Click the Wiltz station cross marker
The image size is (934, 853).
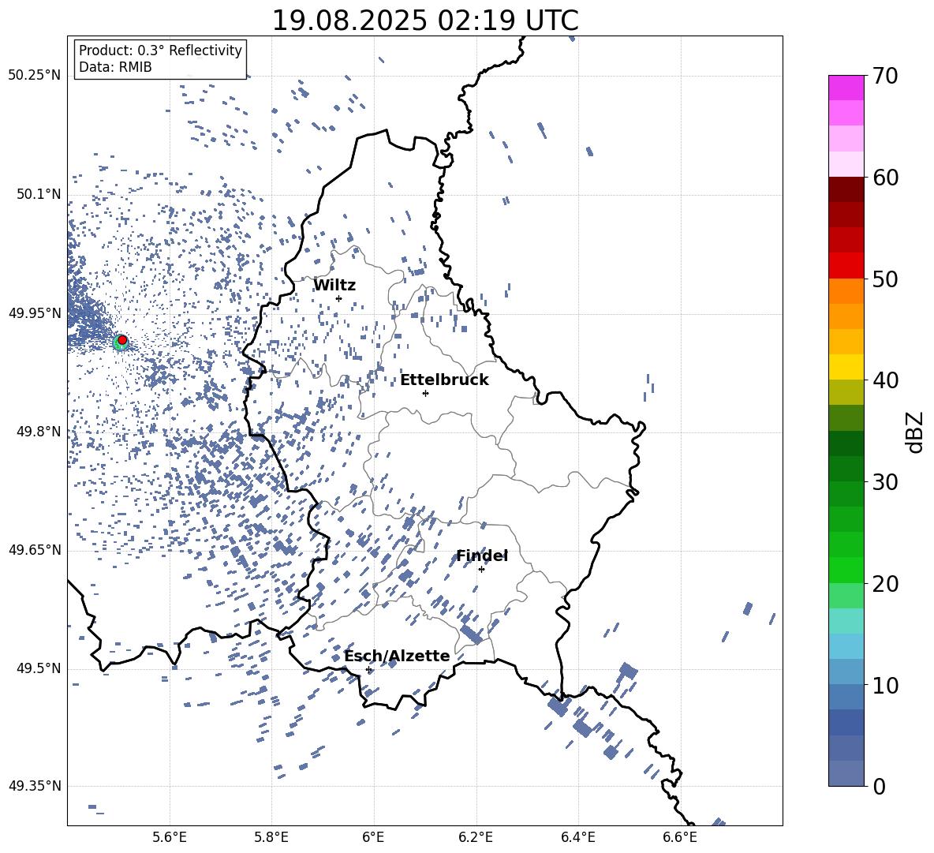(x=339, y=298)
